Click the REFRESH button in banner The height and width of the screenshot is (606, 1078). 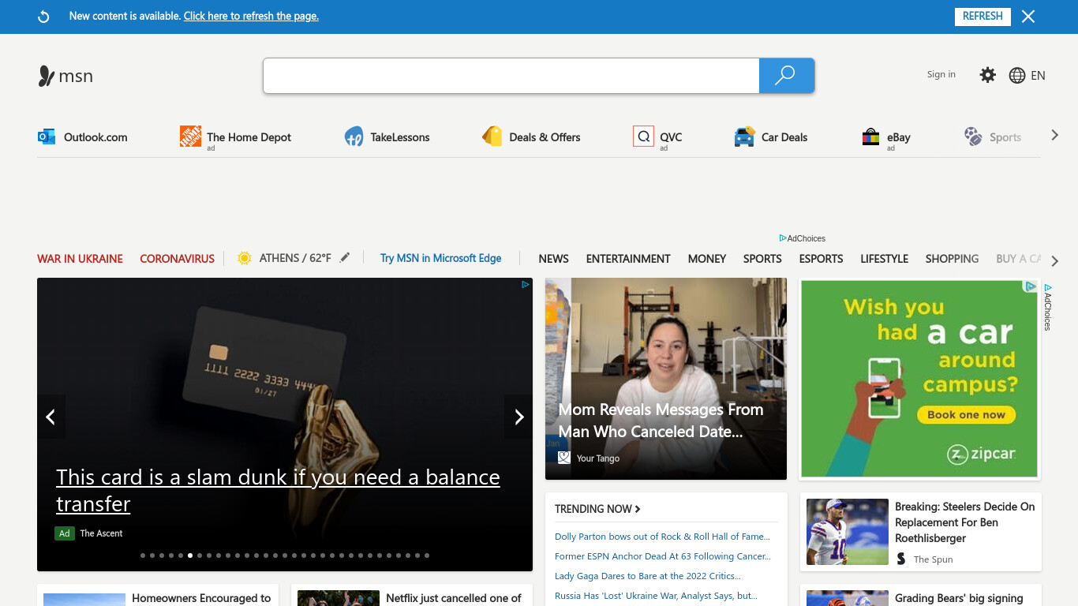point(983,16)
